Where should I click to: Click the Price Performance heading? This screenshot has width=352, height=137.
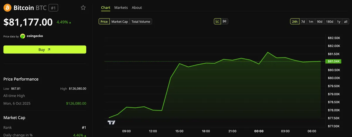[x=21, y=79]
